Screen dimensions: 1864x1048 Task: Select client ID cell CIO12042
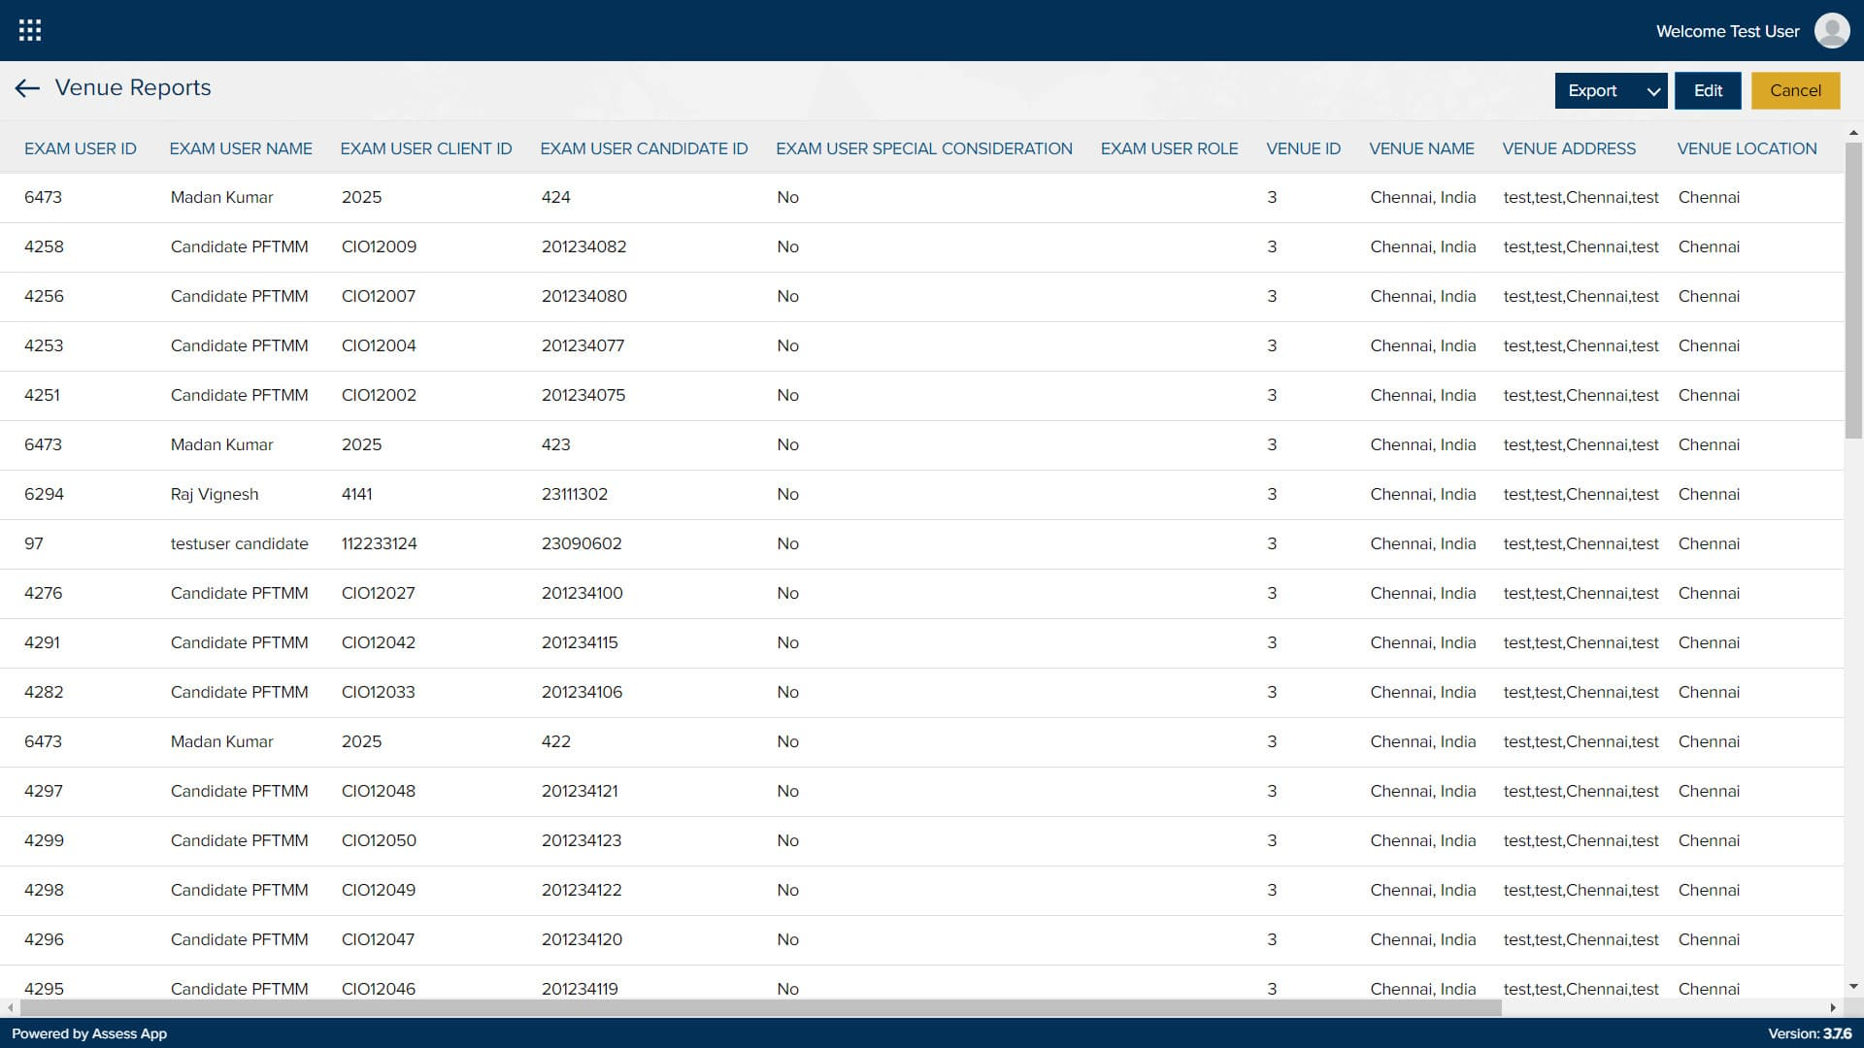pos(379,642)
